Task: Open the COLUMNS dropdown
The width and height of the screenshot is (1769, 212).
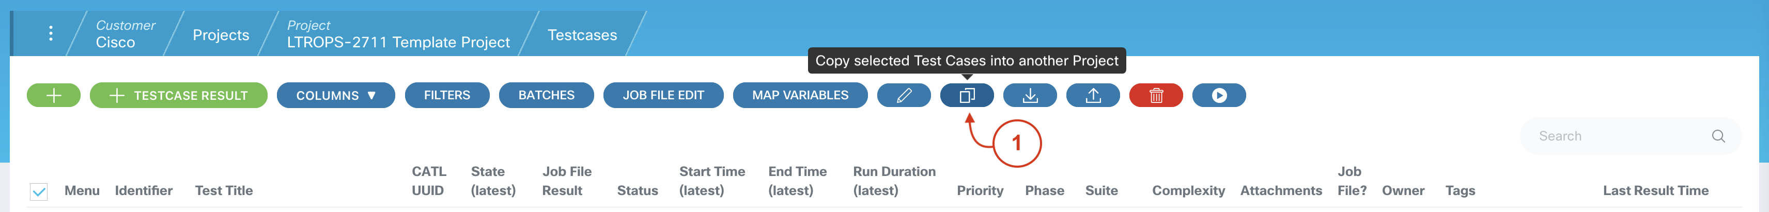Action: tap(335, 96)
